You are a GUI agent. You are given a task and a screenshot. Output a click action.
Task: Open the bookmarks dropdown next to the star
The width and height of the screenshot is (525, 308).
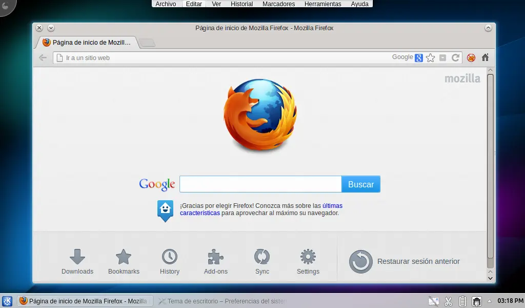point(442,57)
